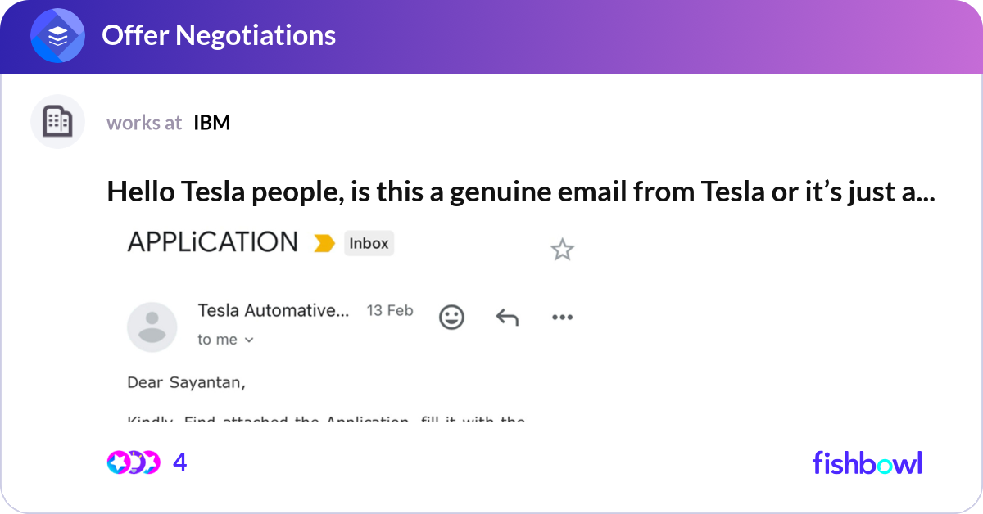Click the 13 Feb timestamp

tap(389, 310)
